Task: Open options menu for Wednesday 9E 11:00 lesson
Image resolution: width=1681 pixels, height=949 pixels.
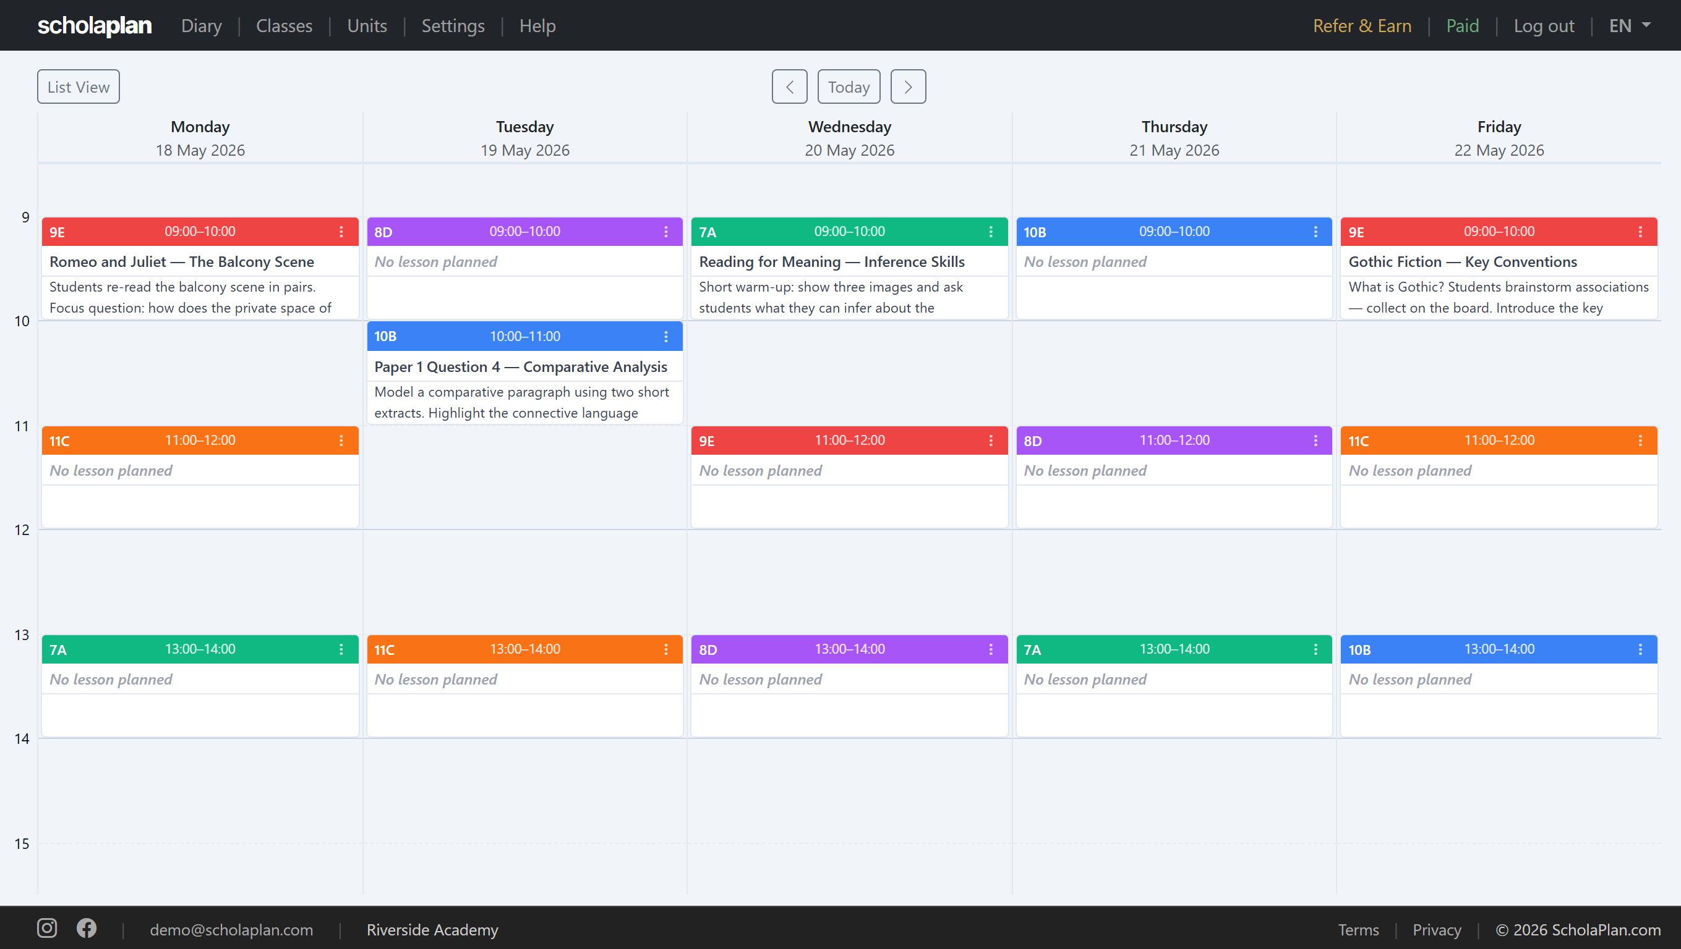Action: coord(991,441)
